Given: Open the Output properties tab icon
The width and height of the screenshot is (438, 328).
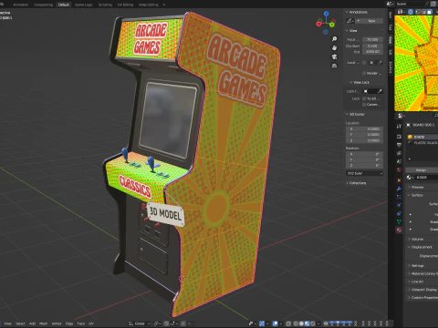Looking at the screenshot, I should click(399, 145).
